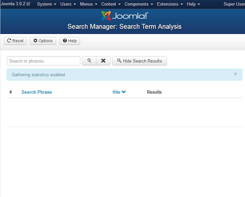Click the Joomla! logo
The image size is (245, 197).
tap(125, 16)
